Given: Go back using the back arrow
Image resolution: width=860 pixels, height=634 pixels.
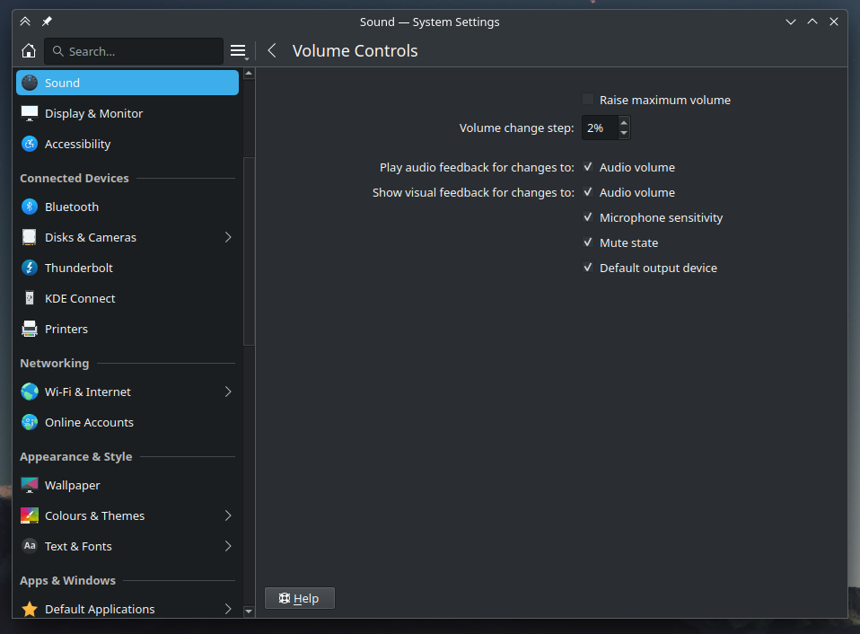Looking at the screenshot, I should [x=272, y=51].
